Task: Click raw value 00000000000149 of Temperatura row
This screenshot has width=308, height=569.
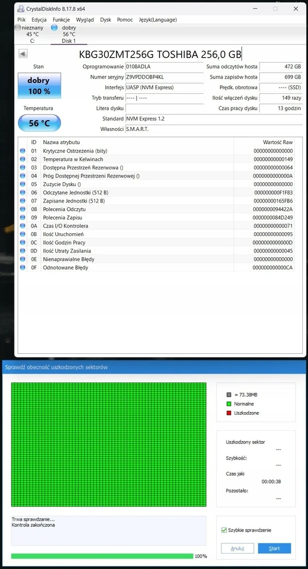Action: pyautogui.click(x=273, y=159)
